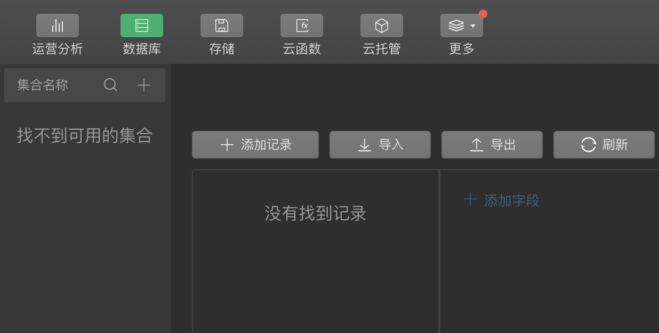Click the 添加记录 button
The height and width of the screenshot is (333, 659).
tap(255, 145)
